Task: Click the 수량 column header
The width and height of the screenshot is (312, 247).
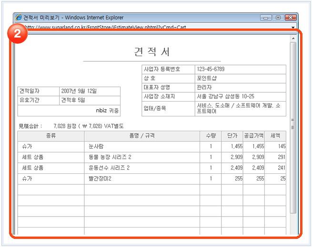Action: 211,136
